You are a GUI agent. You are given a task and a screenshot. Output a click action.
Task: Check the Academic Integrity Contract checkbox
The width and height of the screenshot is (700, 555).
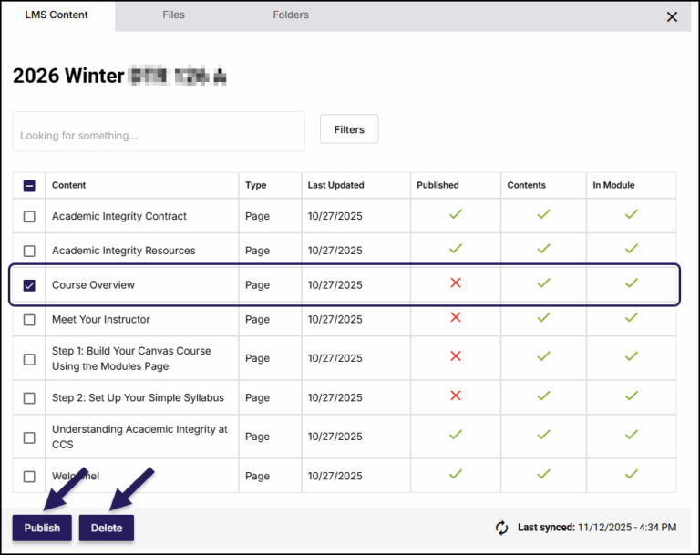(29, 217)
